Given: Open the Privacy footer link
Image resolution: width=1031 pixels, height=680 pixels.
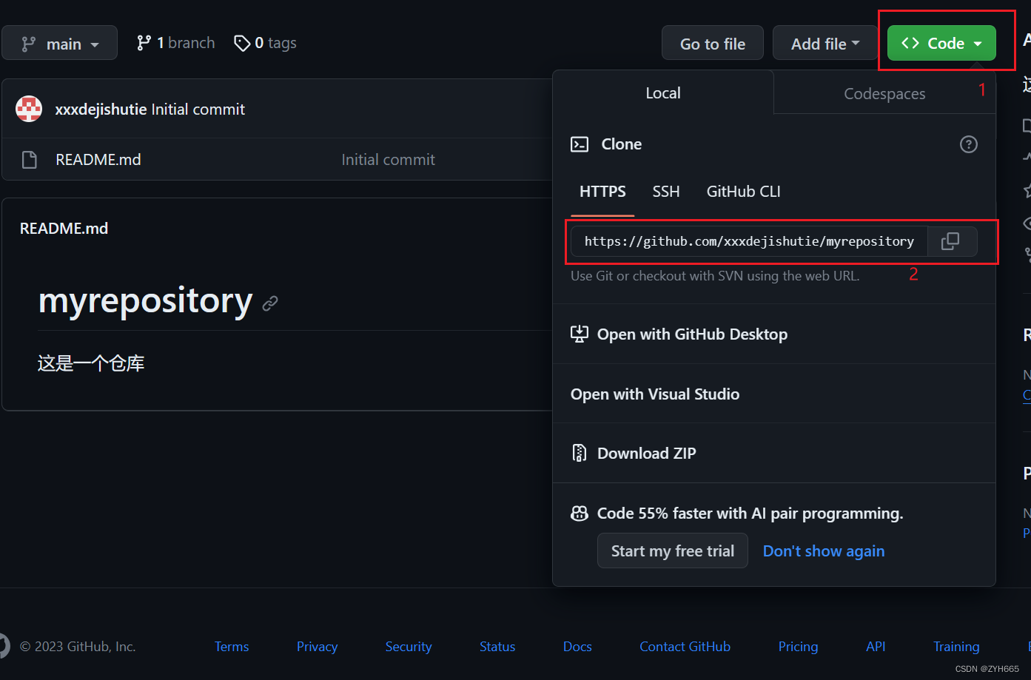Looking at the screenshot, I should pos(317,647).
